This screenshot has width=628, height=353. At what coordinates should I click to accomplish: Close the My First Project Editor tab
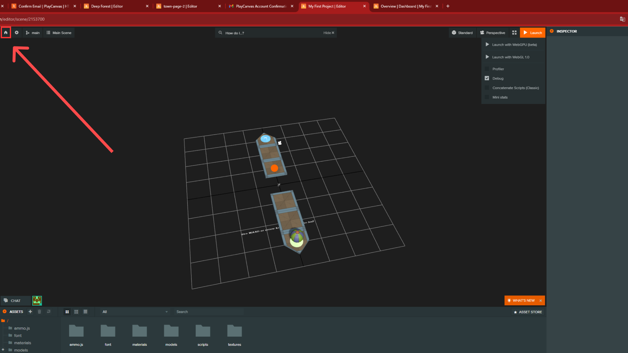(x=364, y=6)
